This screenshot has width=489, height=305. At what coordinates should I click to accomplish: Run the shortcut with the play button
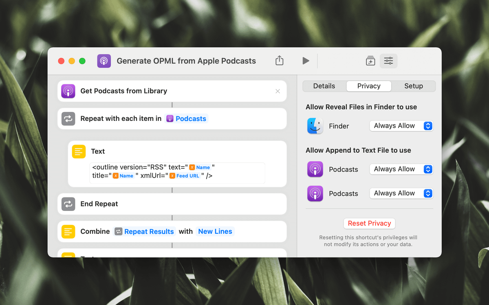(x=306, y=61)
